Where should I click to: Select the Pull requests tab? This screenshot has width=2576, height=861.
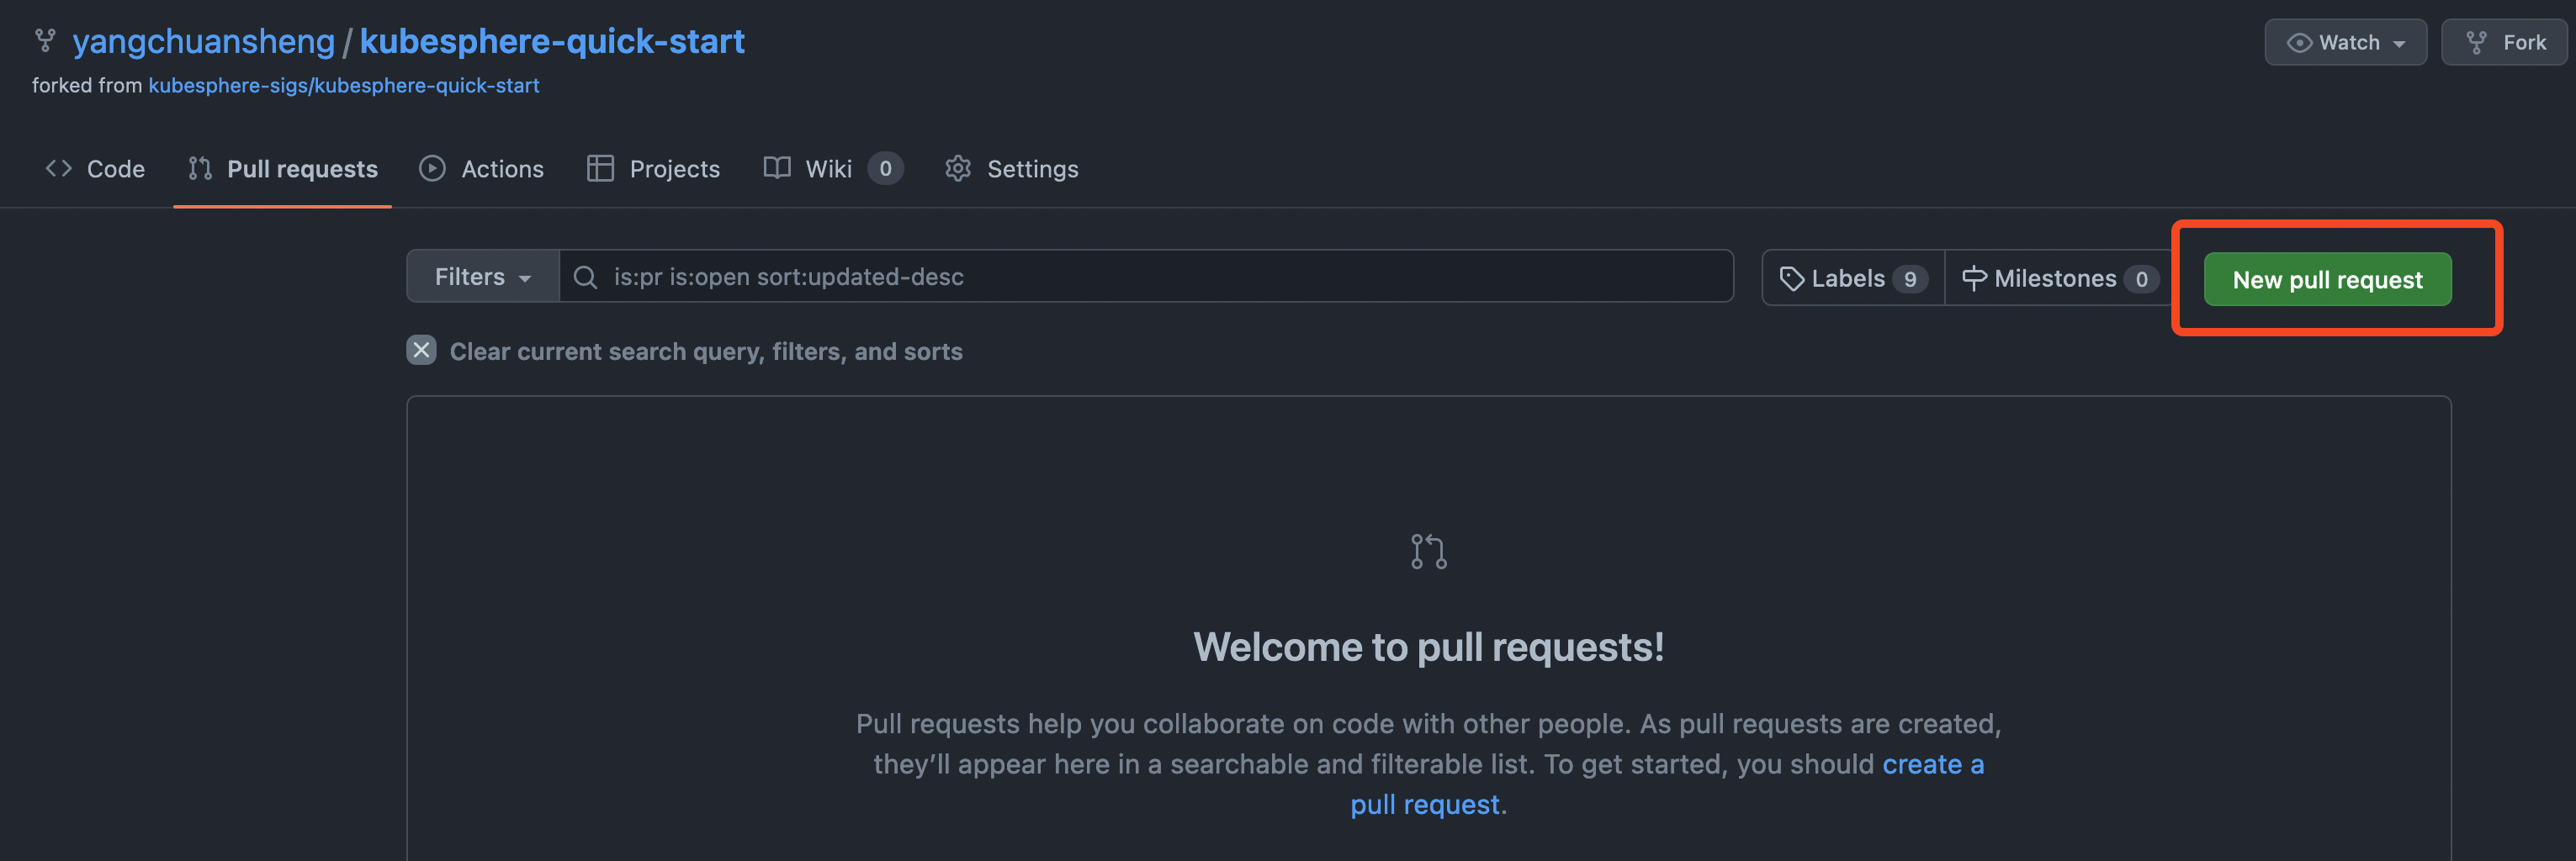(x=283, y=169)
